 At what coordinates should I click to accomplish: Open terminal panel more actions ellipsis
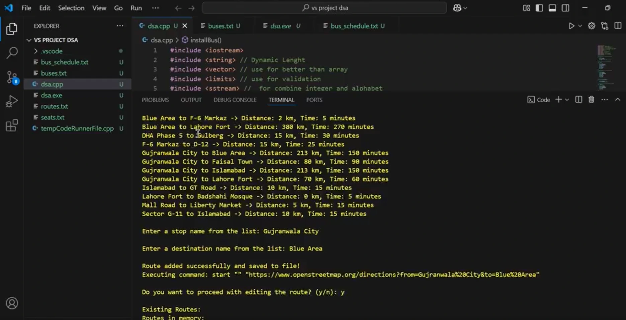point(605,100)
